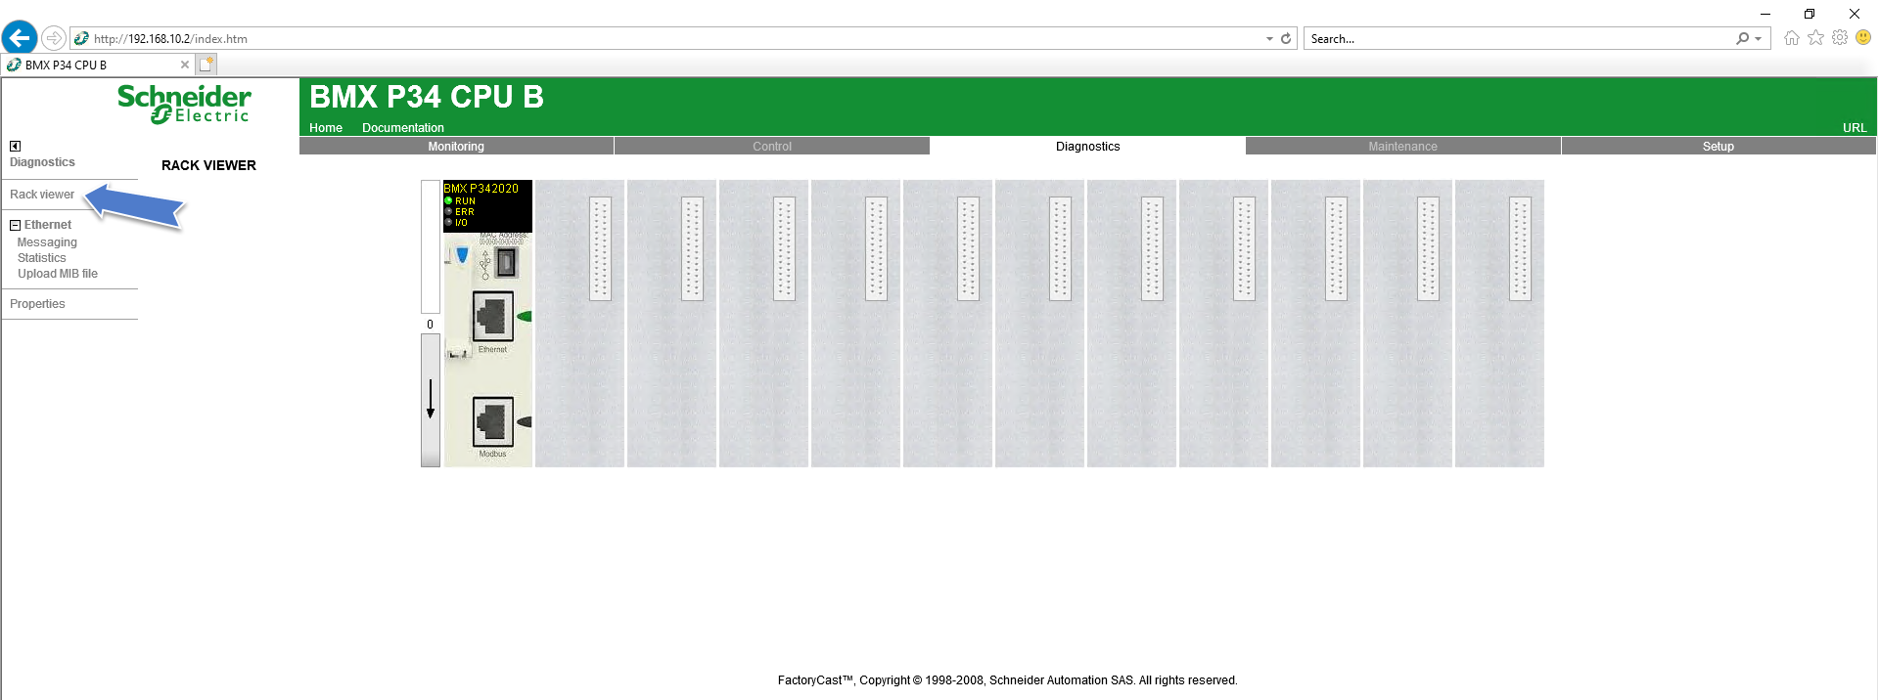Click the I/O status LED indicator
Viewport: 1879px width, 700px height.
[448, 222]
